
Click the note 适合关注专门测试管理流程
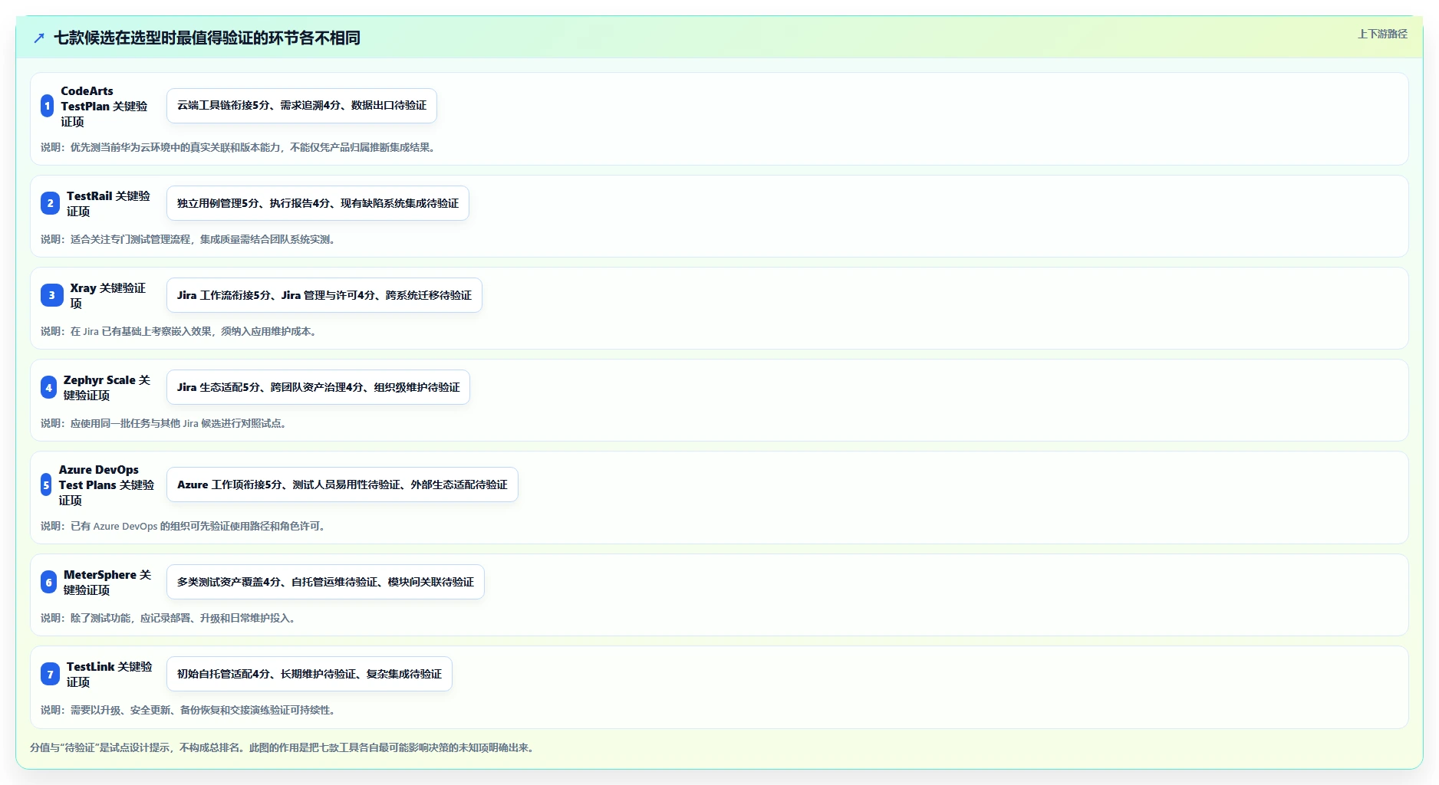pos(189,239)
